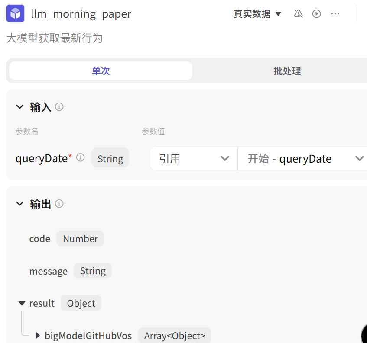Run the workflow with the play icon

point(316,13)
